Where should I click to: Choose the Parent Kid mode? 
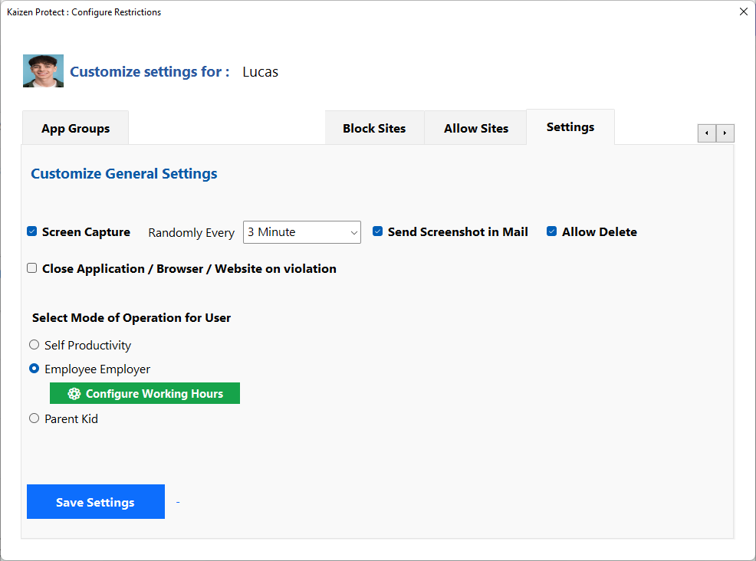click(34, 418)
